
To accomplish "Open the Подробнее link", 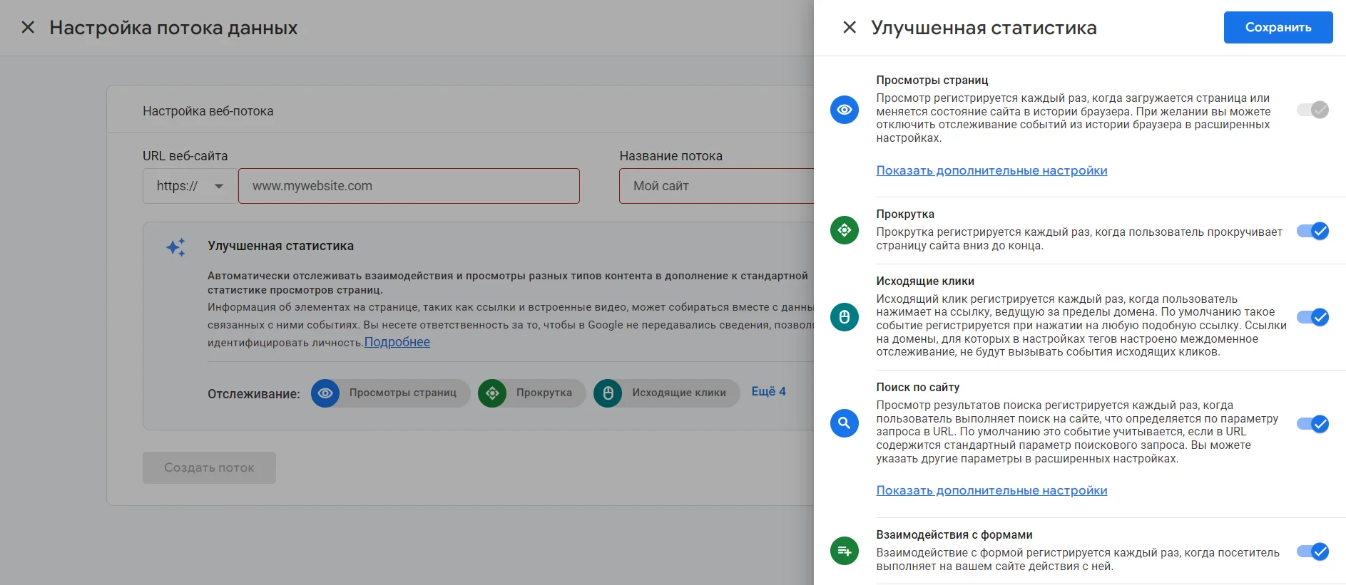I will (x=397, y=342).
